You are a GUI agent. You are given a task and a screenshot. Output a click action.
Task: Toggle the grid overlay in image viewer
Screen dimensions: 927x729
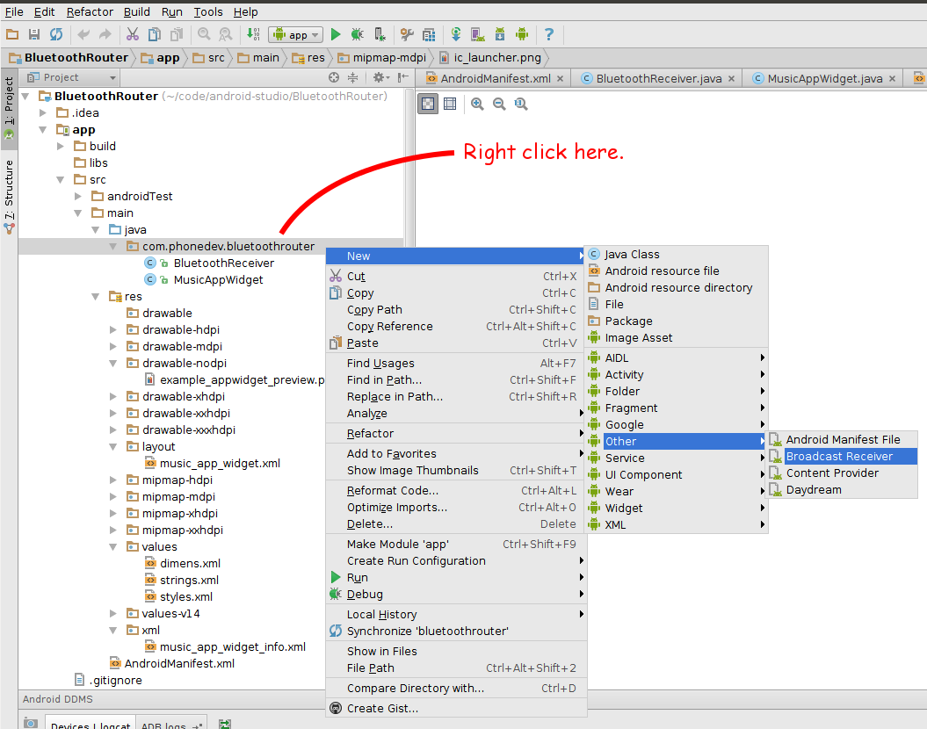click(449, 104)
